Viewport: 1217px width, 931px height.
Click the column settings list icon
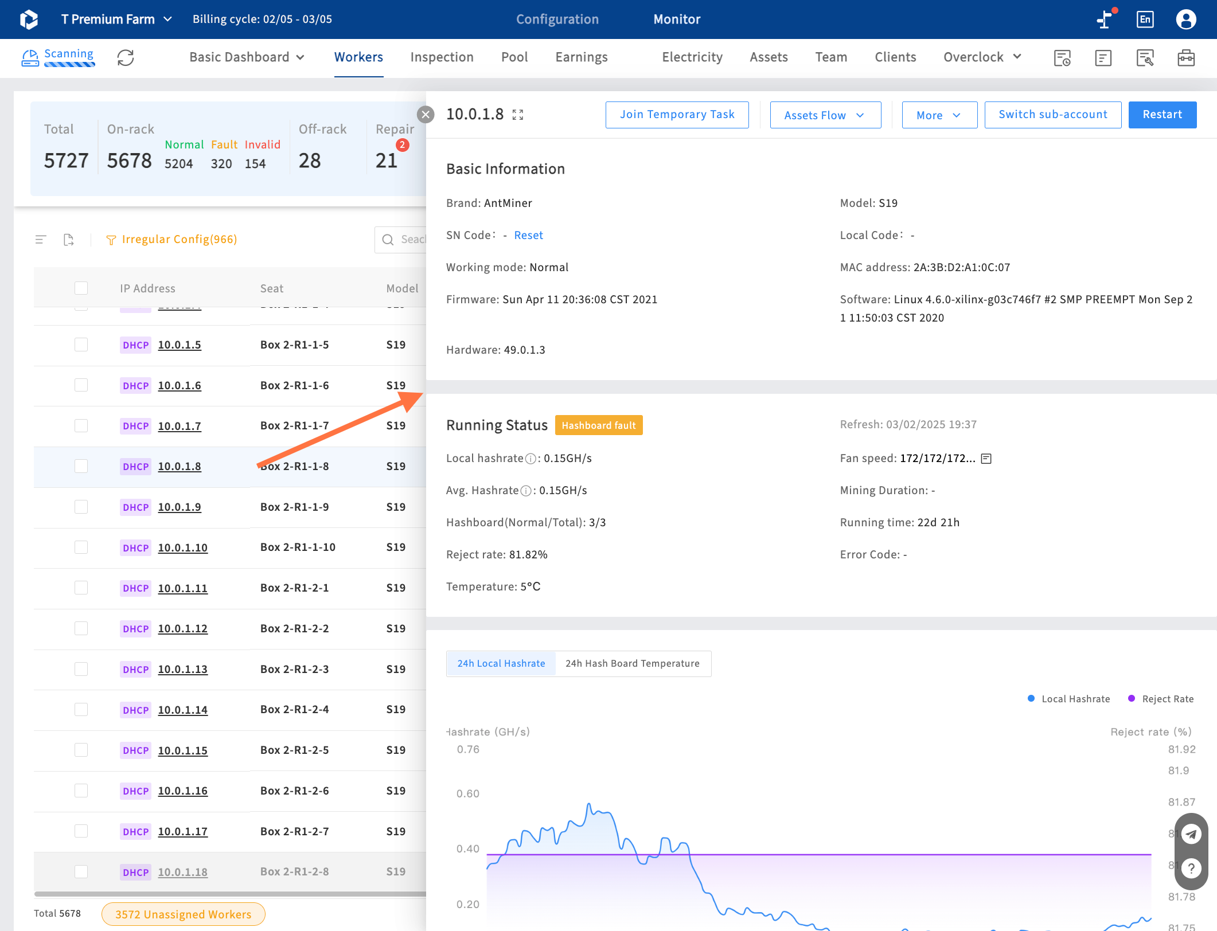pos(41,240)
